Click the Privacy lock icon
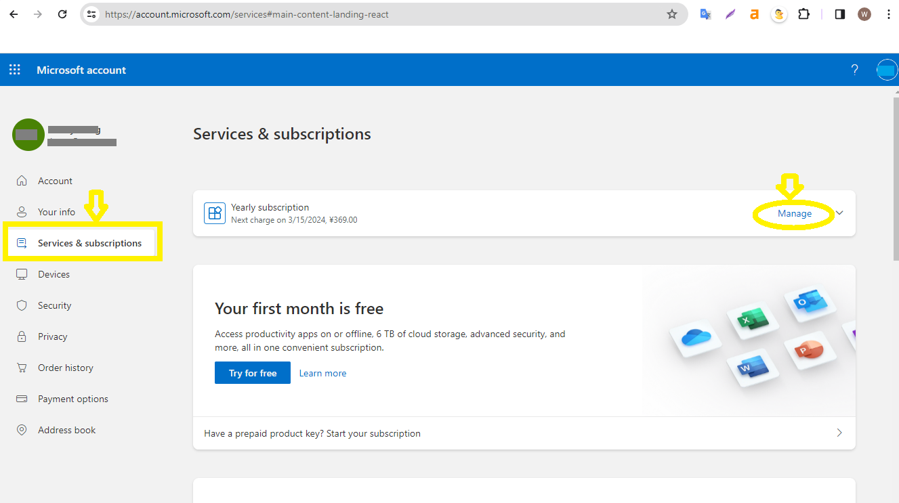899x503 pixels. (22, 336)
